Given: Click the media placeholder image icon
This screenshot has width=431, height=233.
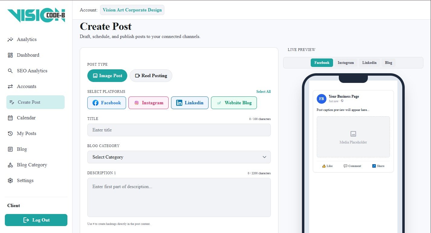Looking at the screenshot, I should coord(353,134).
